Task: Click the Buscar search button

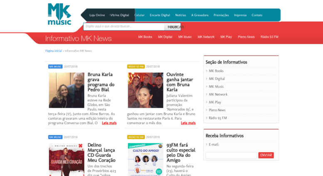Action: pos(173,27)
